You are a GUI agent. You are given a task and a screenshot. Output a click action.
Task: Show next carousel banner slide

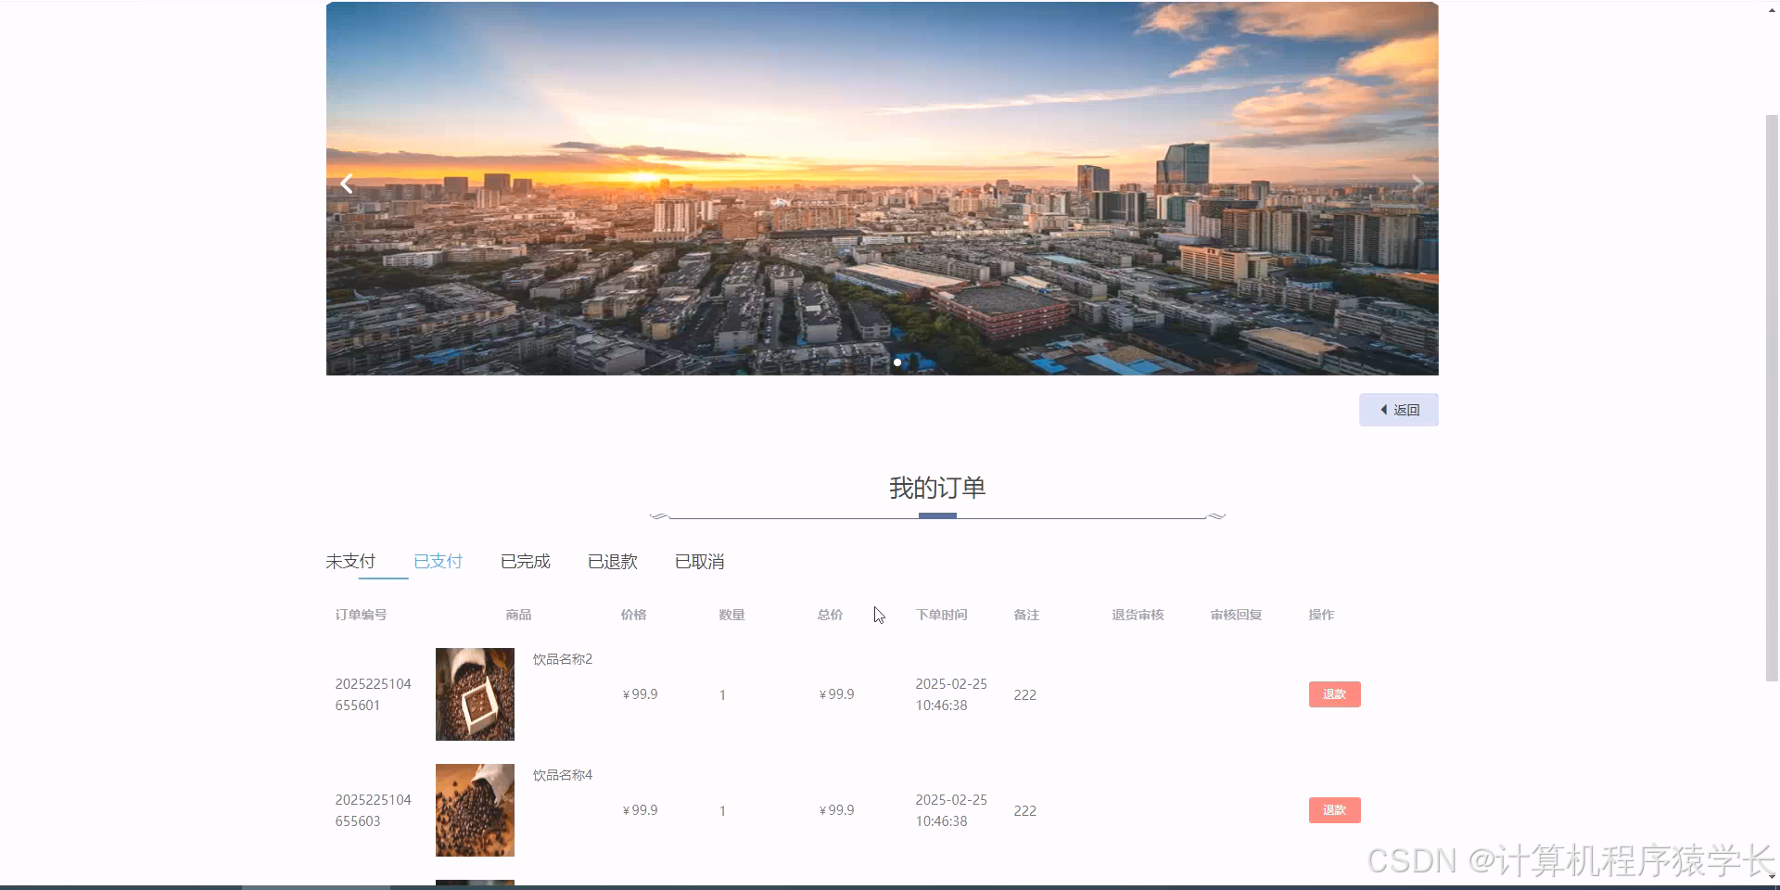1418,184
